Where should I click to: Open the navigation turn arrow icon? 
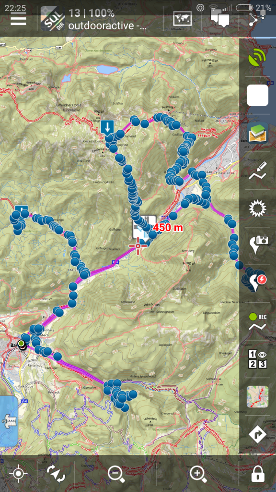(257, 434)
